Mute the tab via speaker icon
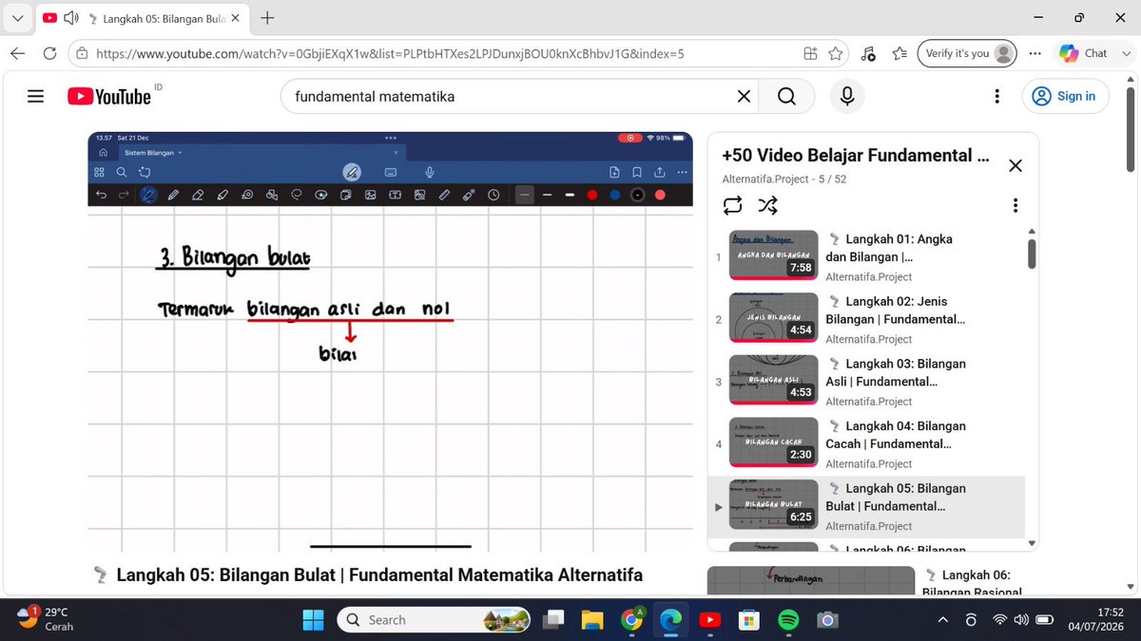Screen dimensions: 1141x641 pos(71,18)
